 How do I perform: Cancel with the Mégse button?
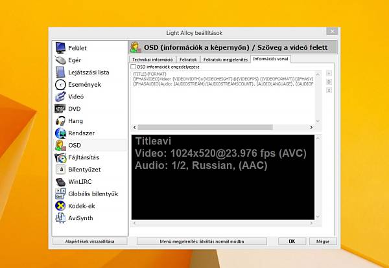323,241
